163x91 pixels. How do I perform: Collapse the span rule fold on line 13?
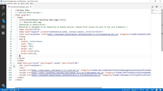[14, 39]
